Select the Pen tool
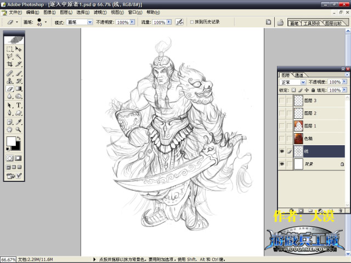 point(9,113)
